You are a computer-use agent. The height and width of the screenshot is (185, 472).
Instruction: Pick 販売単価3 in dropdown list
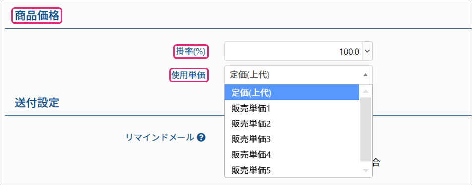point(292,139)
